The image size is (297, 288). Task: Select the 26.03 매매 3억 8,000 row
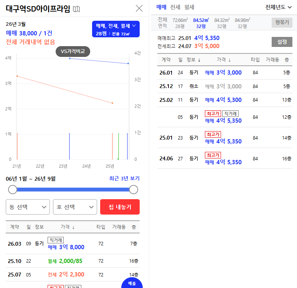coord(73,243)
